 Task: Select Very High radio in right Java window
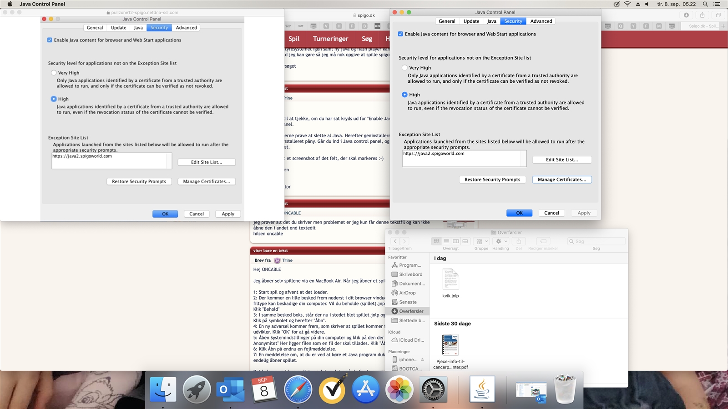pos(404,68)
